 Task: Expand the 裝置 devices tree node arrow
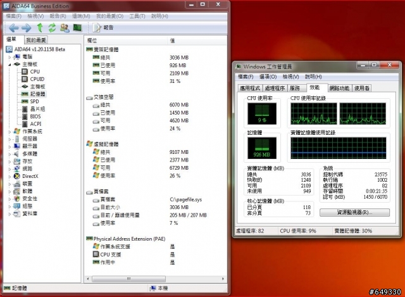pos(9,184)
